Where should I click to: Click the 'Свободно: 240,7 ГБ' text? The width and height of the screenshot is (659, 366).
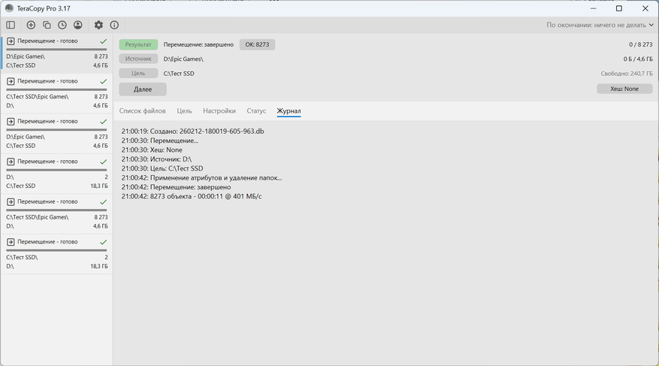pyautogui.click(x=626, y=74)
